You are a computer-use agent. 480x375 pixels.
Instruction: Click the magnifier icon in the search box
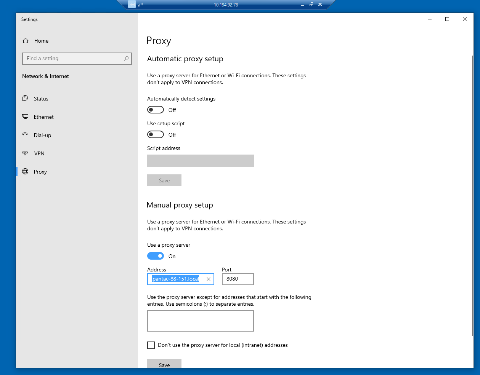point(126,59)
